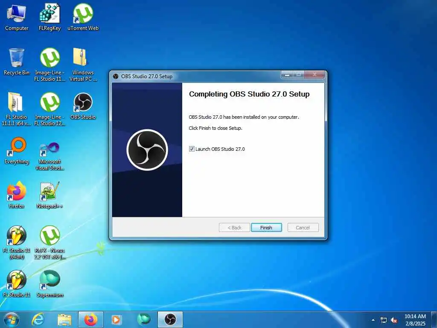Select the OBS Studio desktop shortcut
This screenshot has height=328, width=437.
tap(83, 106)
